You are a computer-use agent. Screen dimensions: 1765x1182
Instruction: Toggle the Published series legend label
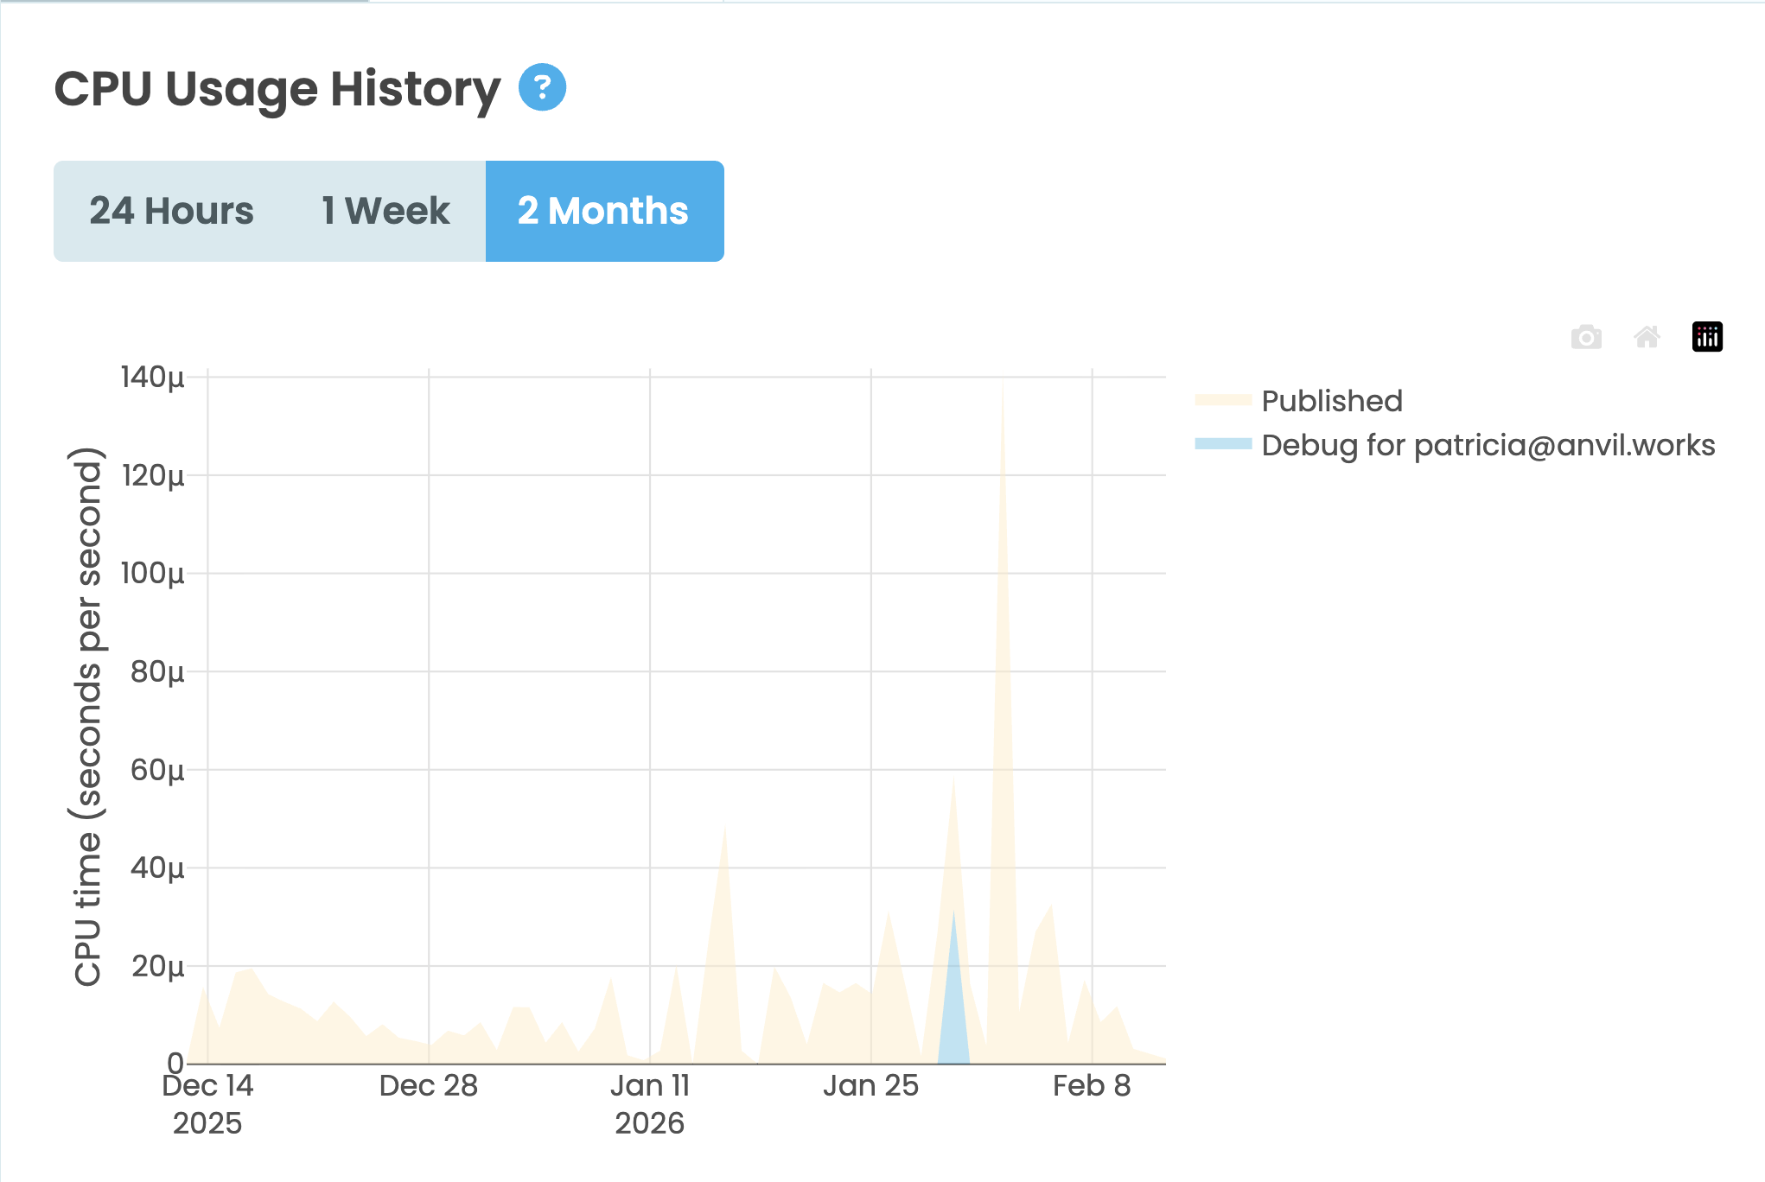pyautogui.click(x=1332, y=401)
